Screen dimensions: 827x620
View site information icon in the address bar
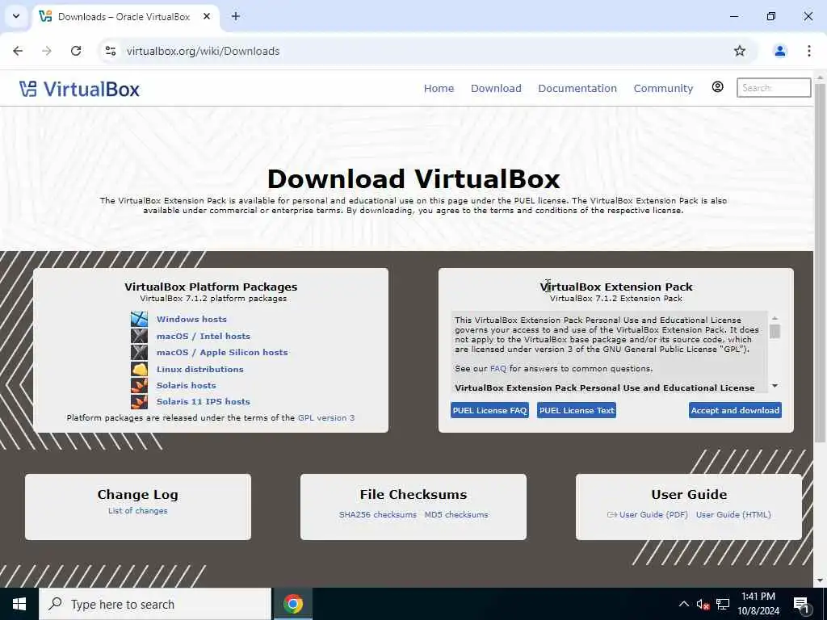110,51
